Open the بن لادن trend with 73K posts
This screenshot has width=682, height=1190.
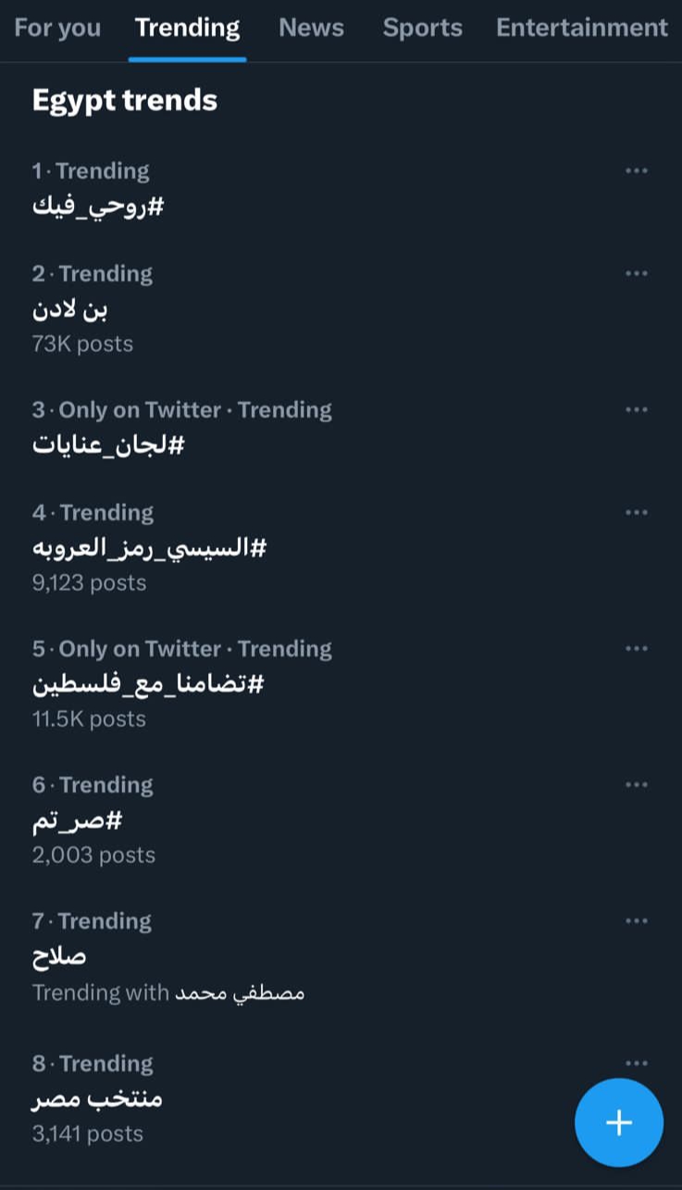[71, 309]
